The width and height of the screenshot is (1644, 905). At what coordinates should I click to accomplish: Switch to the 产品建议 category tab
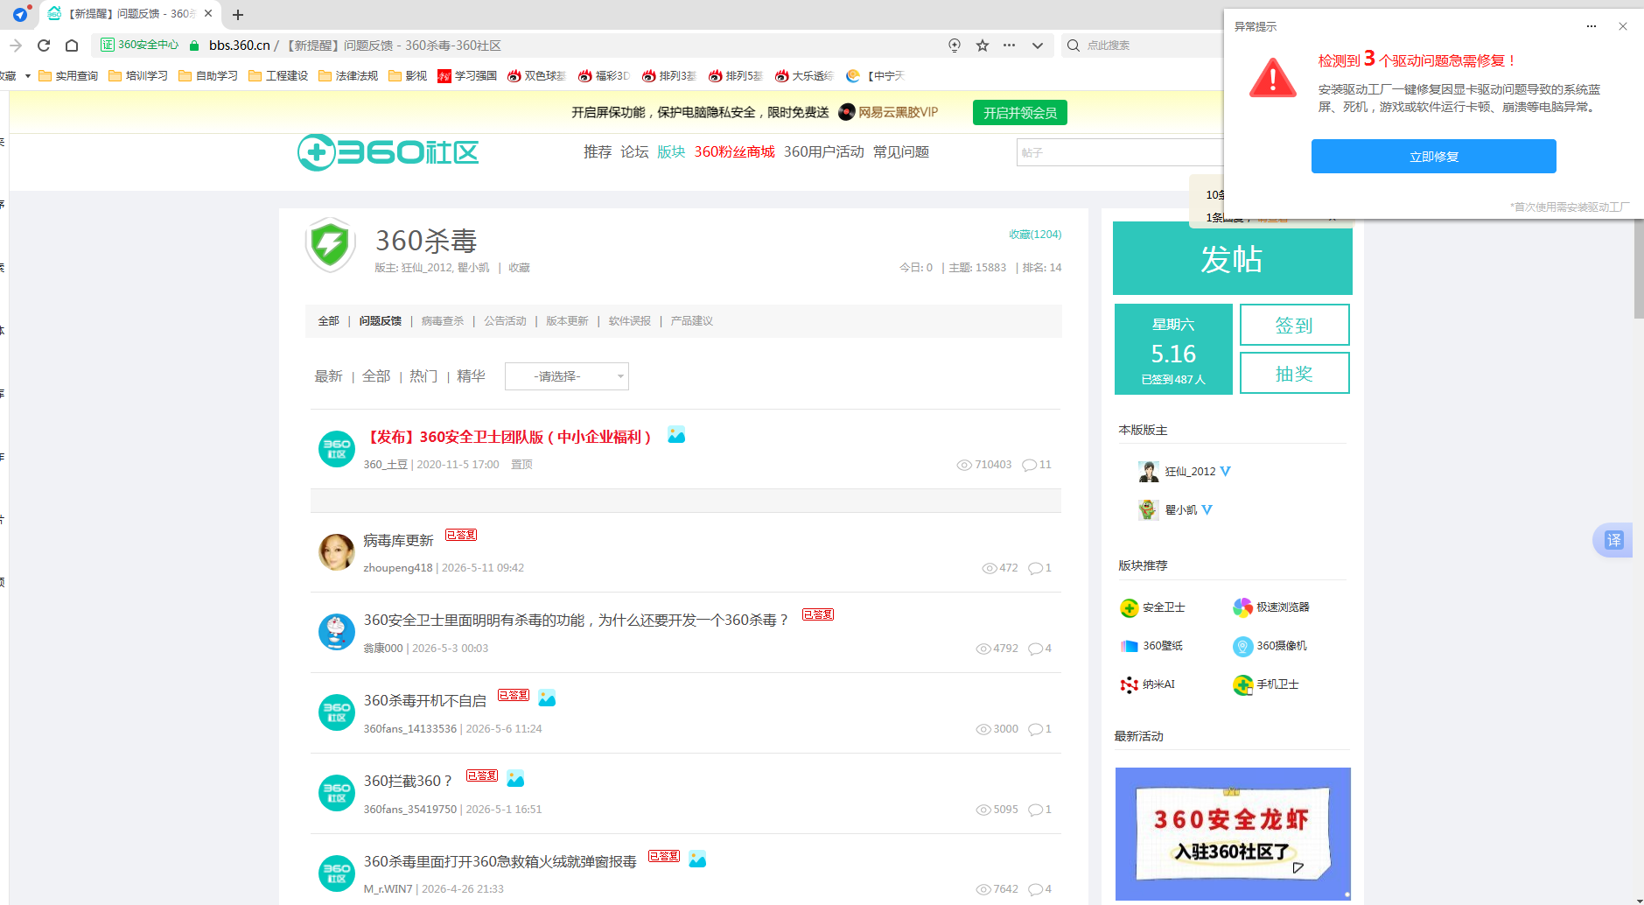coord(692,321)
